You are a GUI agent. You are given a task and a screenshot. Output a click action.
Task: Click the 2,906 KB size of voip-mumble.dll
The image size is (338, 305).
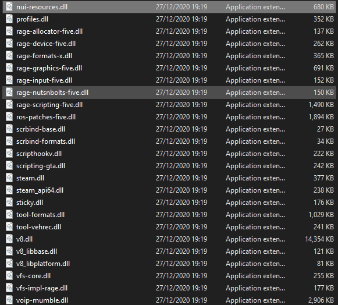click(321, 300)
